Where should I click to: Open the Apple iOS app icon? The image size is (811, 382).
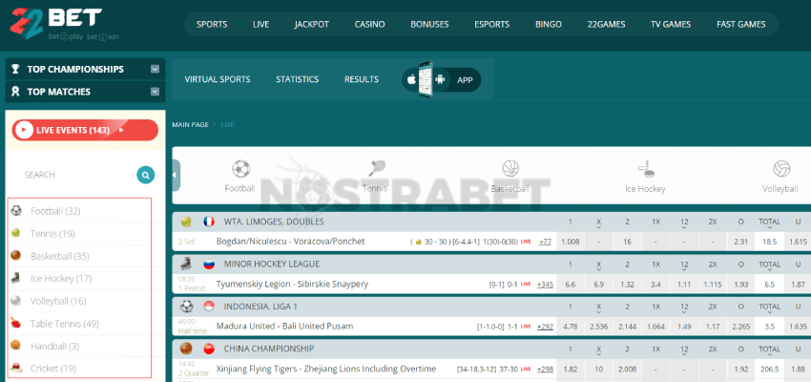pyautogui.click(x=412, y=79)
